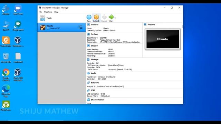Open the System section heading link
Viewport: 221px width, 124px height.
pyautogui.click(x=94, y=34)
